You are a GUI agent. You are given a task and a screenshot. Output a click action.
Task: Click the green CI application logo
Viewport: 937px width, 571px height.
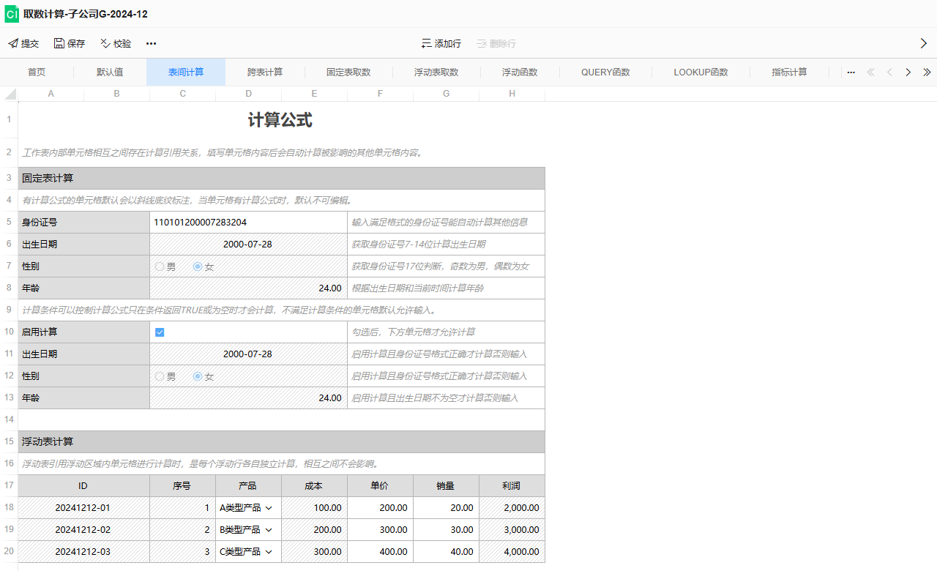coord(11,13)
